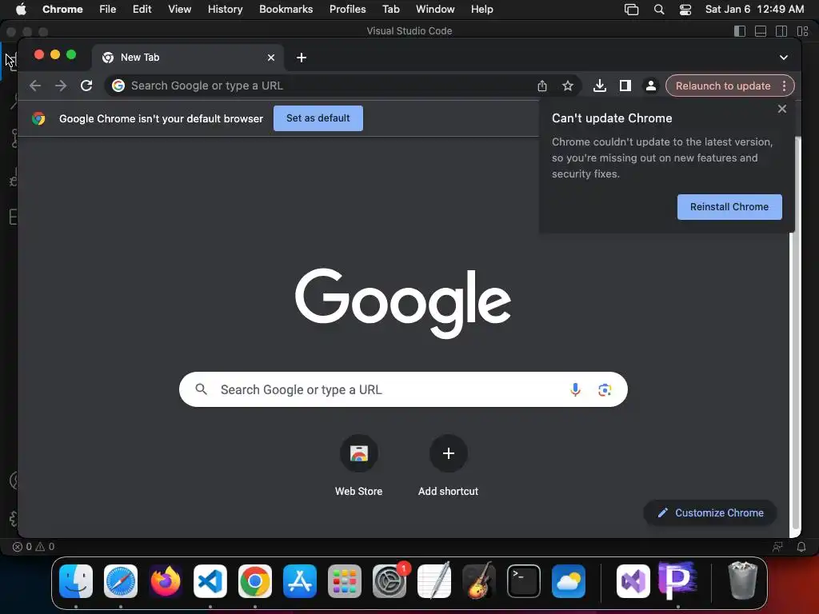Open System Settings from the Dock
This screenshot has width=819, height=614.
[390, 581]
